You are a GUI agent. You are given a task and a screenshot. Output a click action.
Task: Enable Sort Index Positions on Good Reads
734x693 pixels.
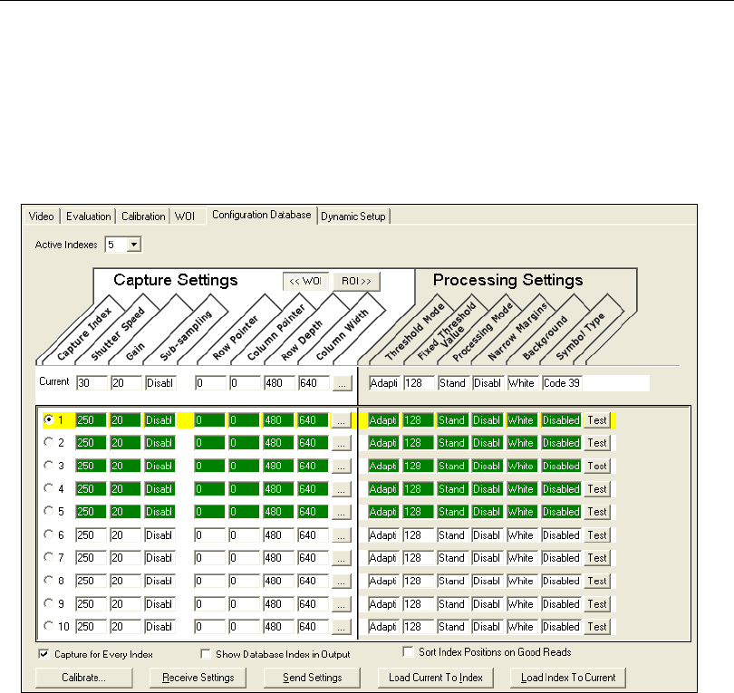[x=408, y=651]
